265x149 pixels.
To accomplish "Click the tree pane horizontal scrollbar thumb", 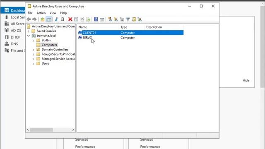I will [x=41, y=130].
